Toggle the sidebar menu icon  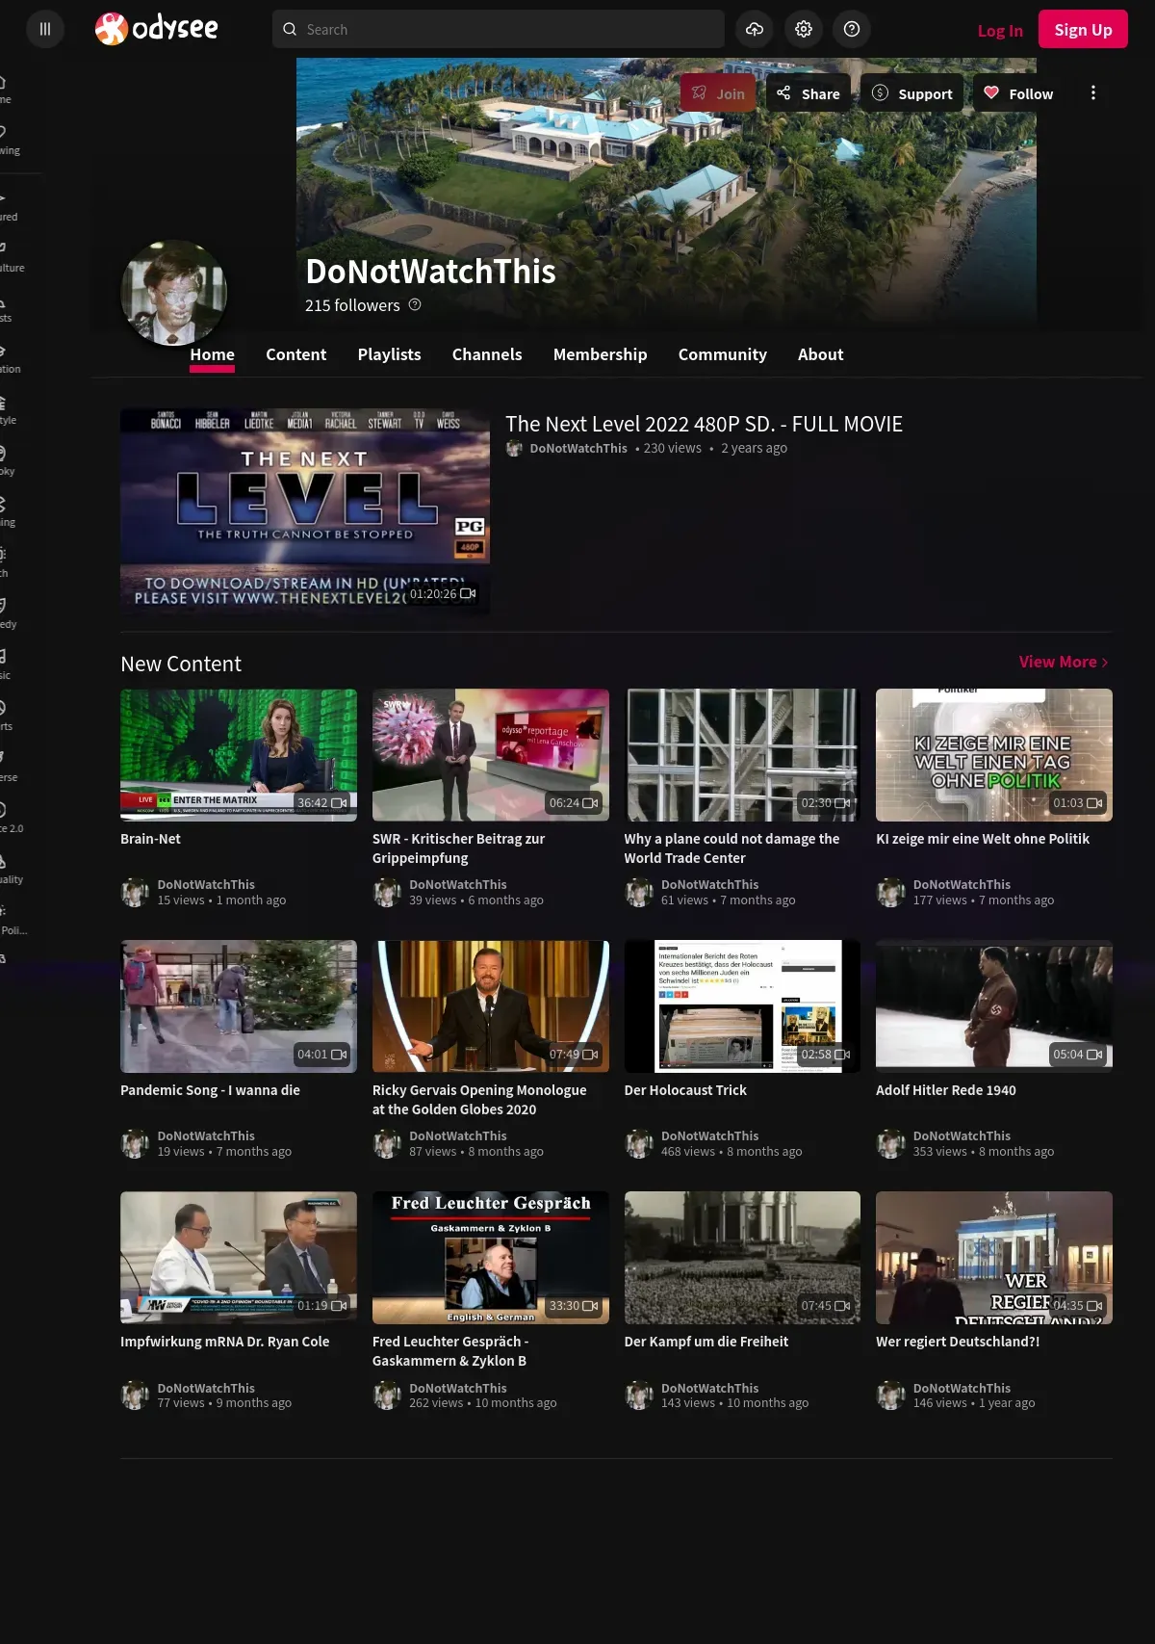click(x=44, y=29)
